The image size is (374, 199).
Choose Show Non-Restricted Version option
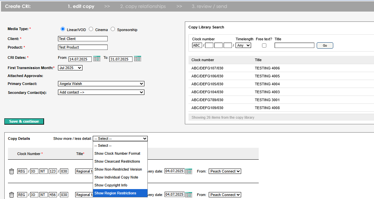coord(120,169)
